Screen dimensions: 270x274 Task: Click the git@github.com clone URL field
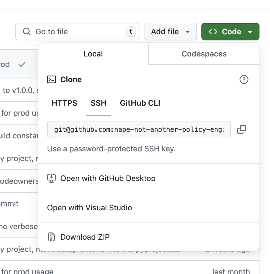(139, 130)
